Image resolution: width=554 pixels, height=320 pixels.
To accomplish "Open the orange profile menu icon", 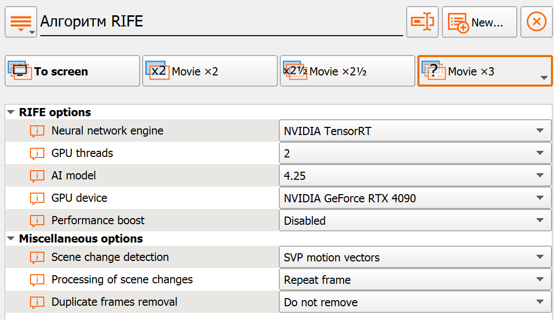I will pyautogui.click(x=20, y=22).
